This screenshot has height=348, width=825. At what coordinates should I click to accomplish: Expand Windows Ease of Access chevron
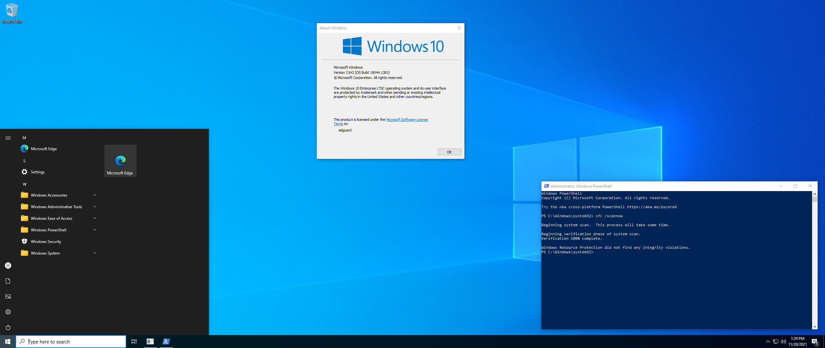pyautogui.click(x=95, y=218)
